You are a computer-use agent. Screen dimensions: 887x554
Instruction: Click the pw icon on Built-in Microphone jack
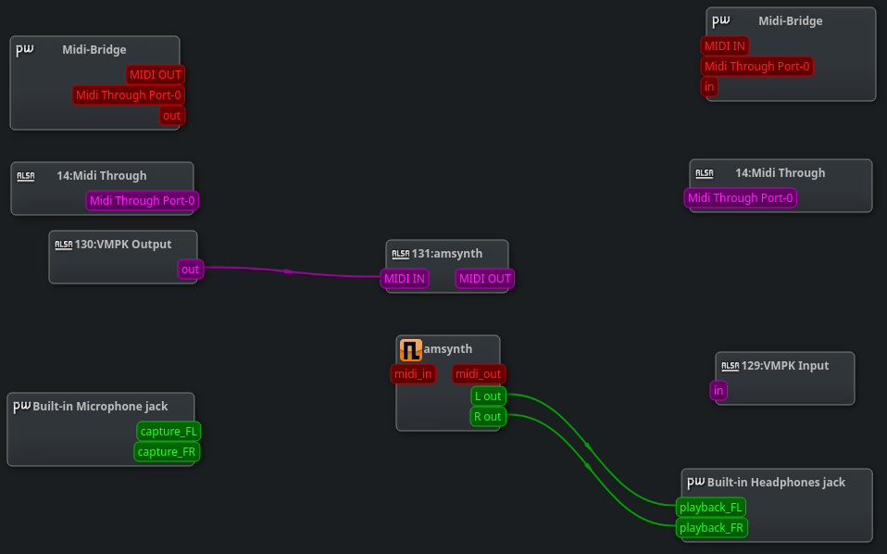22,407
